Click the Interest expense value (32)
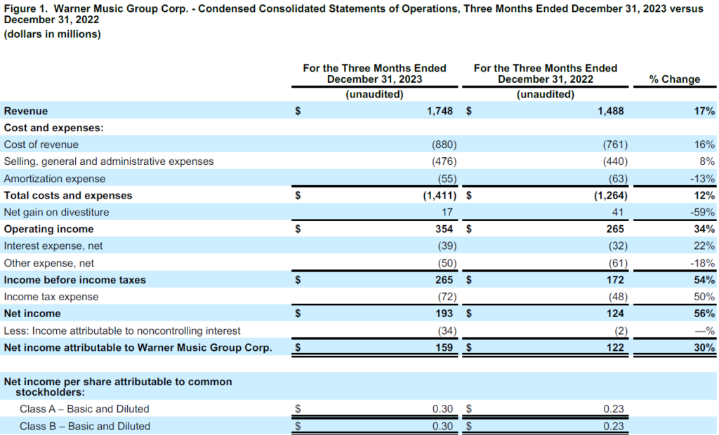 tap(618, 246)
